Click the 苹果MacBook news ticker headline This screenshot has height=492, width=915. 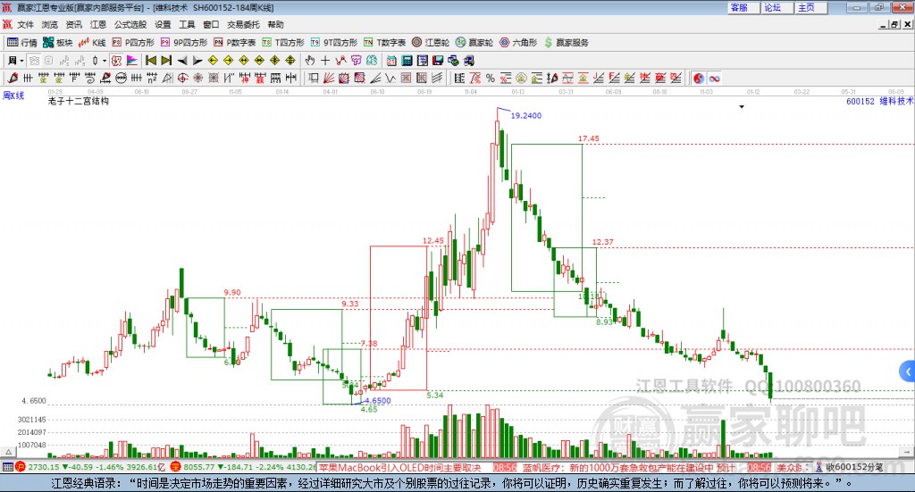[x=399, y=468]
